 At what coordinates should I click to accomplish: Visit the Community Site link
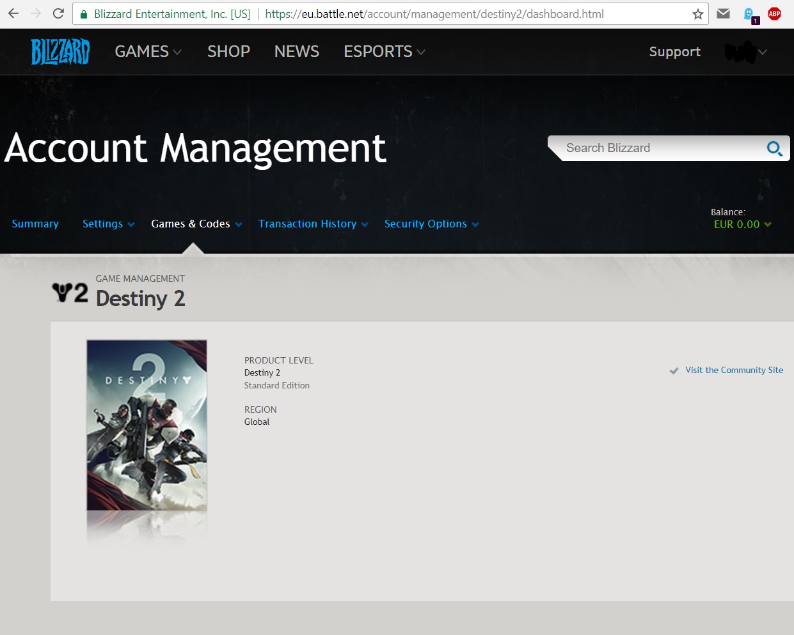(x=734, y=370)
